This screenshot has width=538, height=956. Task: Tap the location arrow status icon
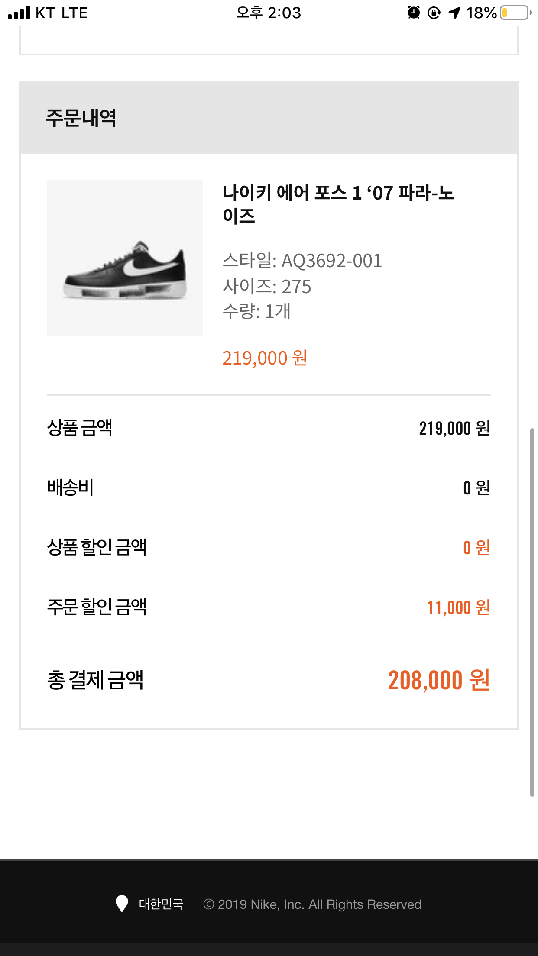pyautogui.click(x=454, y=13)
